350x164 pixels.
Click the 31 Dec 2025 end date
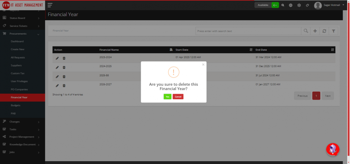pos(268,66)
